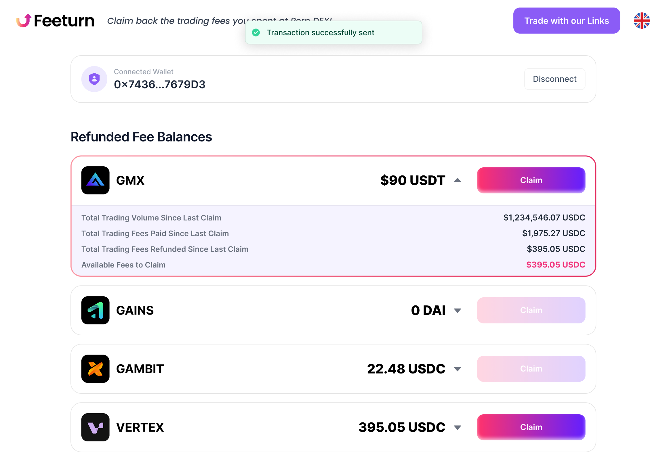This screenshot has width=663, height=469.
Task: Click the faded GAMBIT Claim button
Action: click(x=531, y=369)
